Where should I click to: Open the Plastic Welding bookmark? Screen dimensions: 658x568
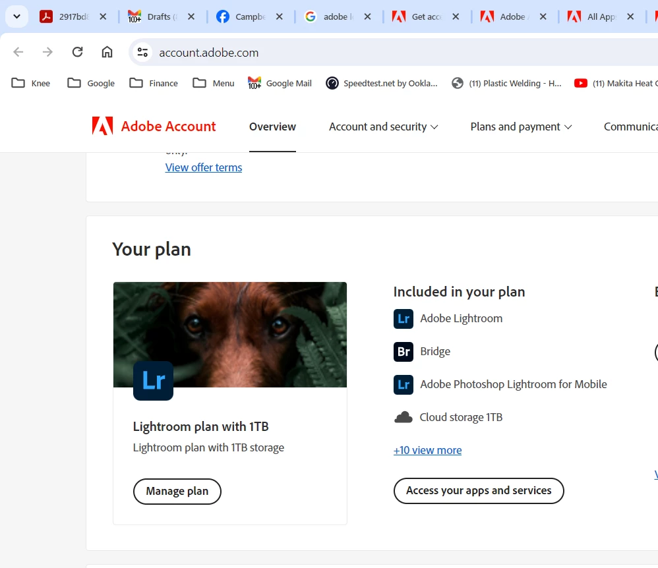[x=506, y=83]
